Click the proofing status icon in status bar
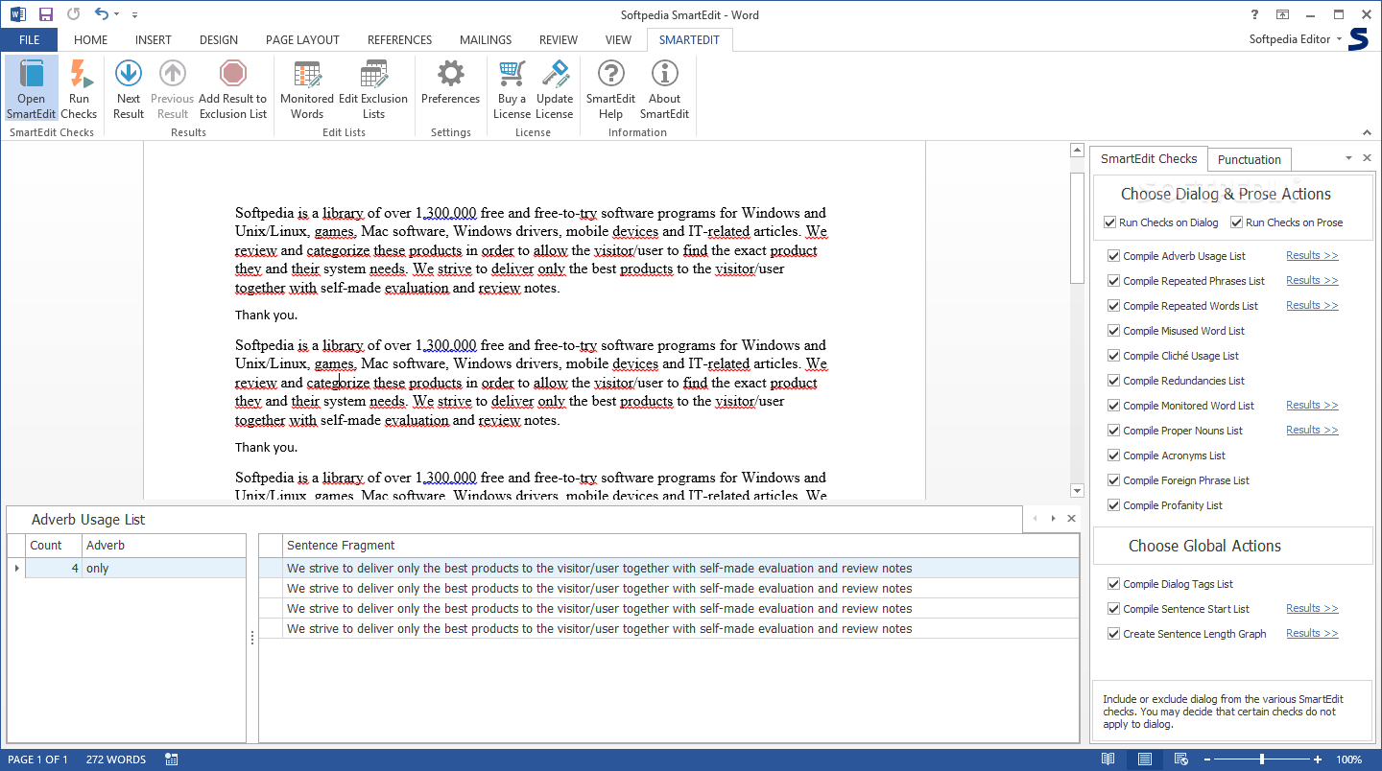This screenshot has height=771, width=1382. 172,759
